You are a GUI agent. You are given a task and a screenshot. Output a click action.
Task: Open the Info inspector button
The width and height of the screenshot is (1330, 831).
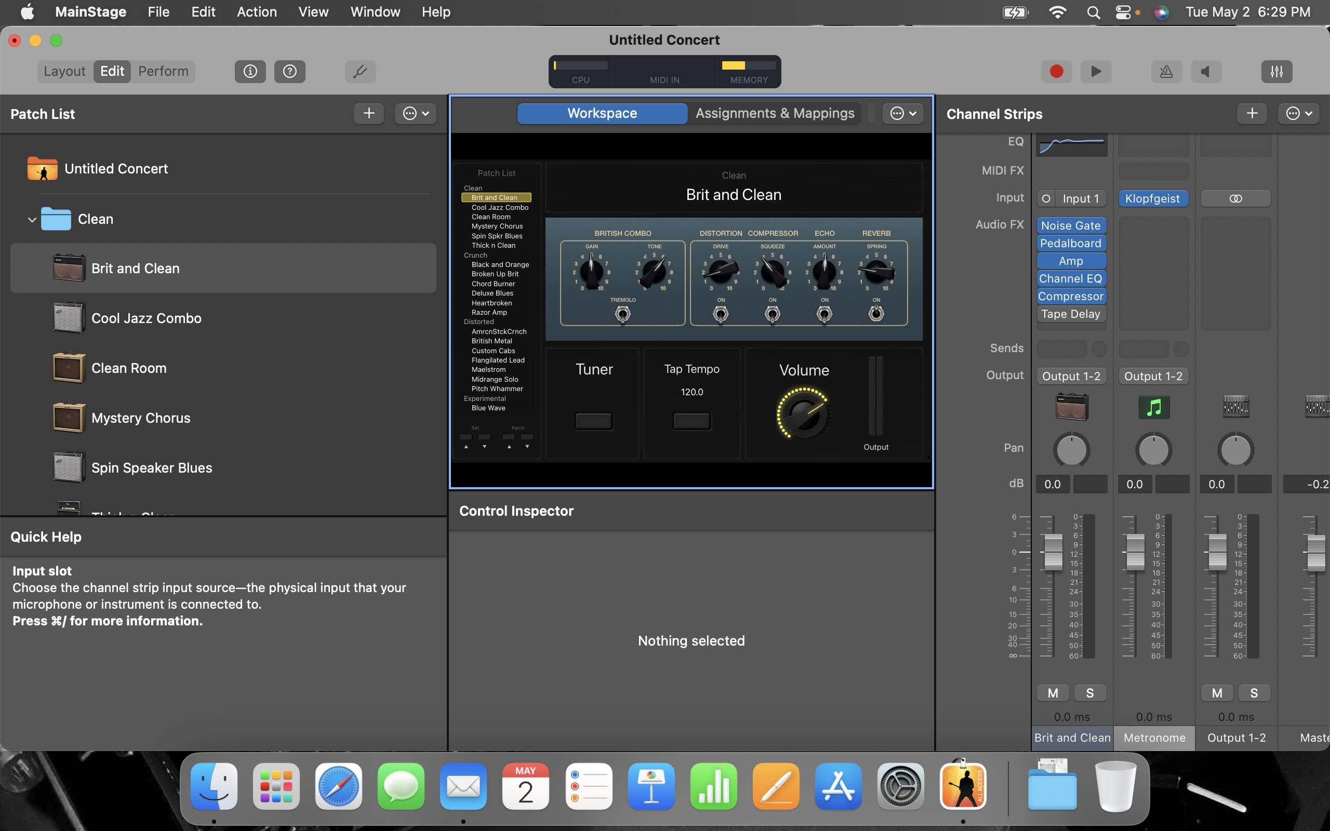[x=250, y=72]
